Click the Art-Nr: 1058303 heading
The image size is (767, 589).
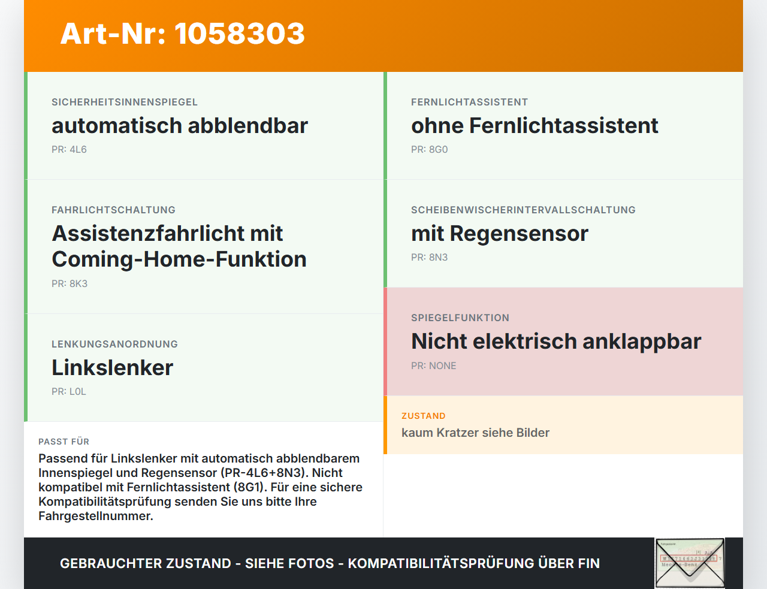tap(183, 34)
